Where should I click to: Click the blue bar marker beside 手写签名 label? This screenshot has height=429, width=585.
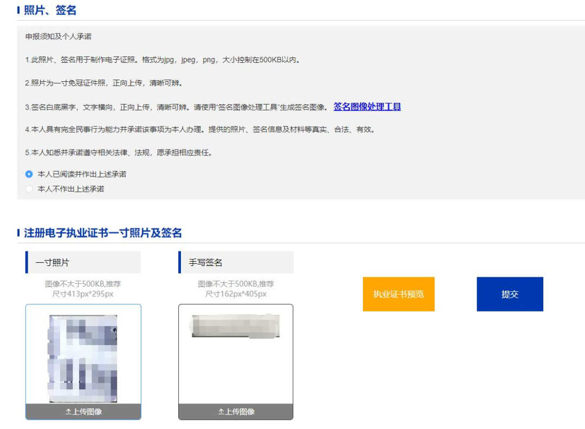[180, 262]
